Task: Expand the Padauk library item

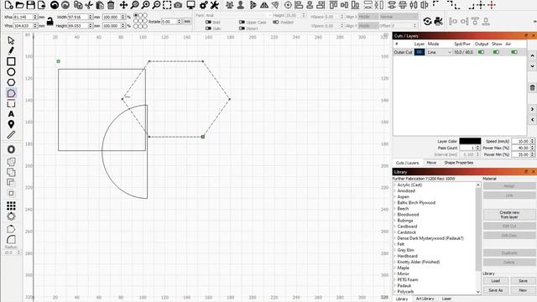Action: [394, 285]
